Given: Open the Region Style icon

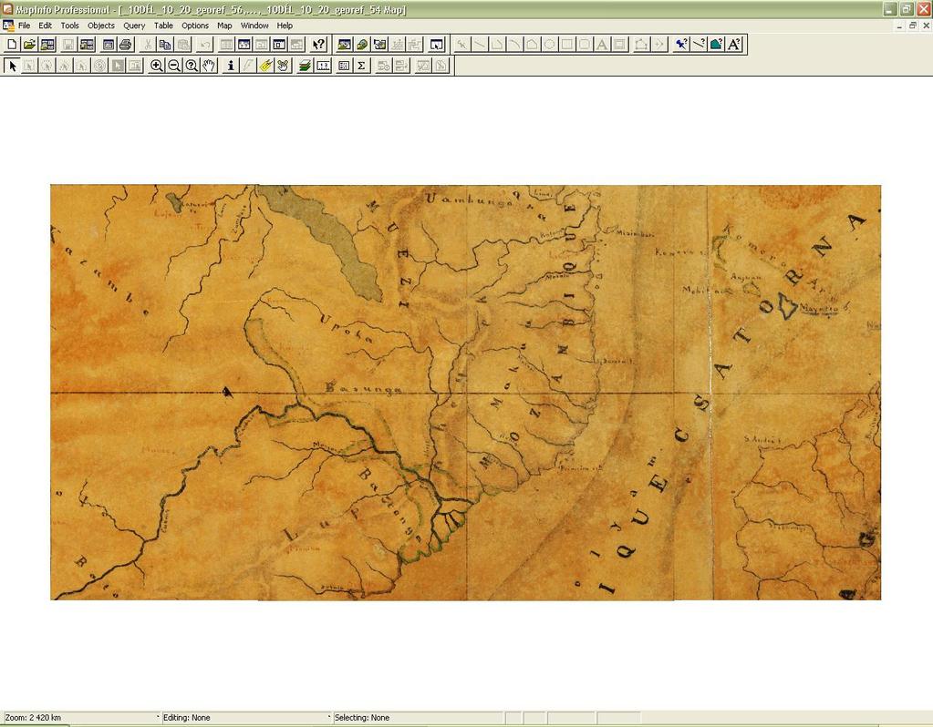Looking at the screenshot, I should point(717,45).
